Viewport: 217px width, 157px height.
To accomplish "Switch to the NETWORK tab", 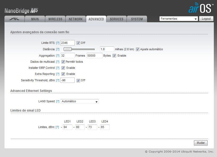I will (x=76, y=19).
